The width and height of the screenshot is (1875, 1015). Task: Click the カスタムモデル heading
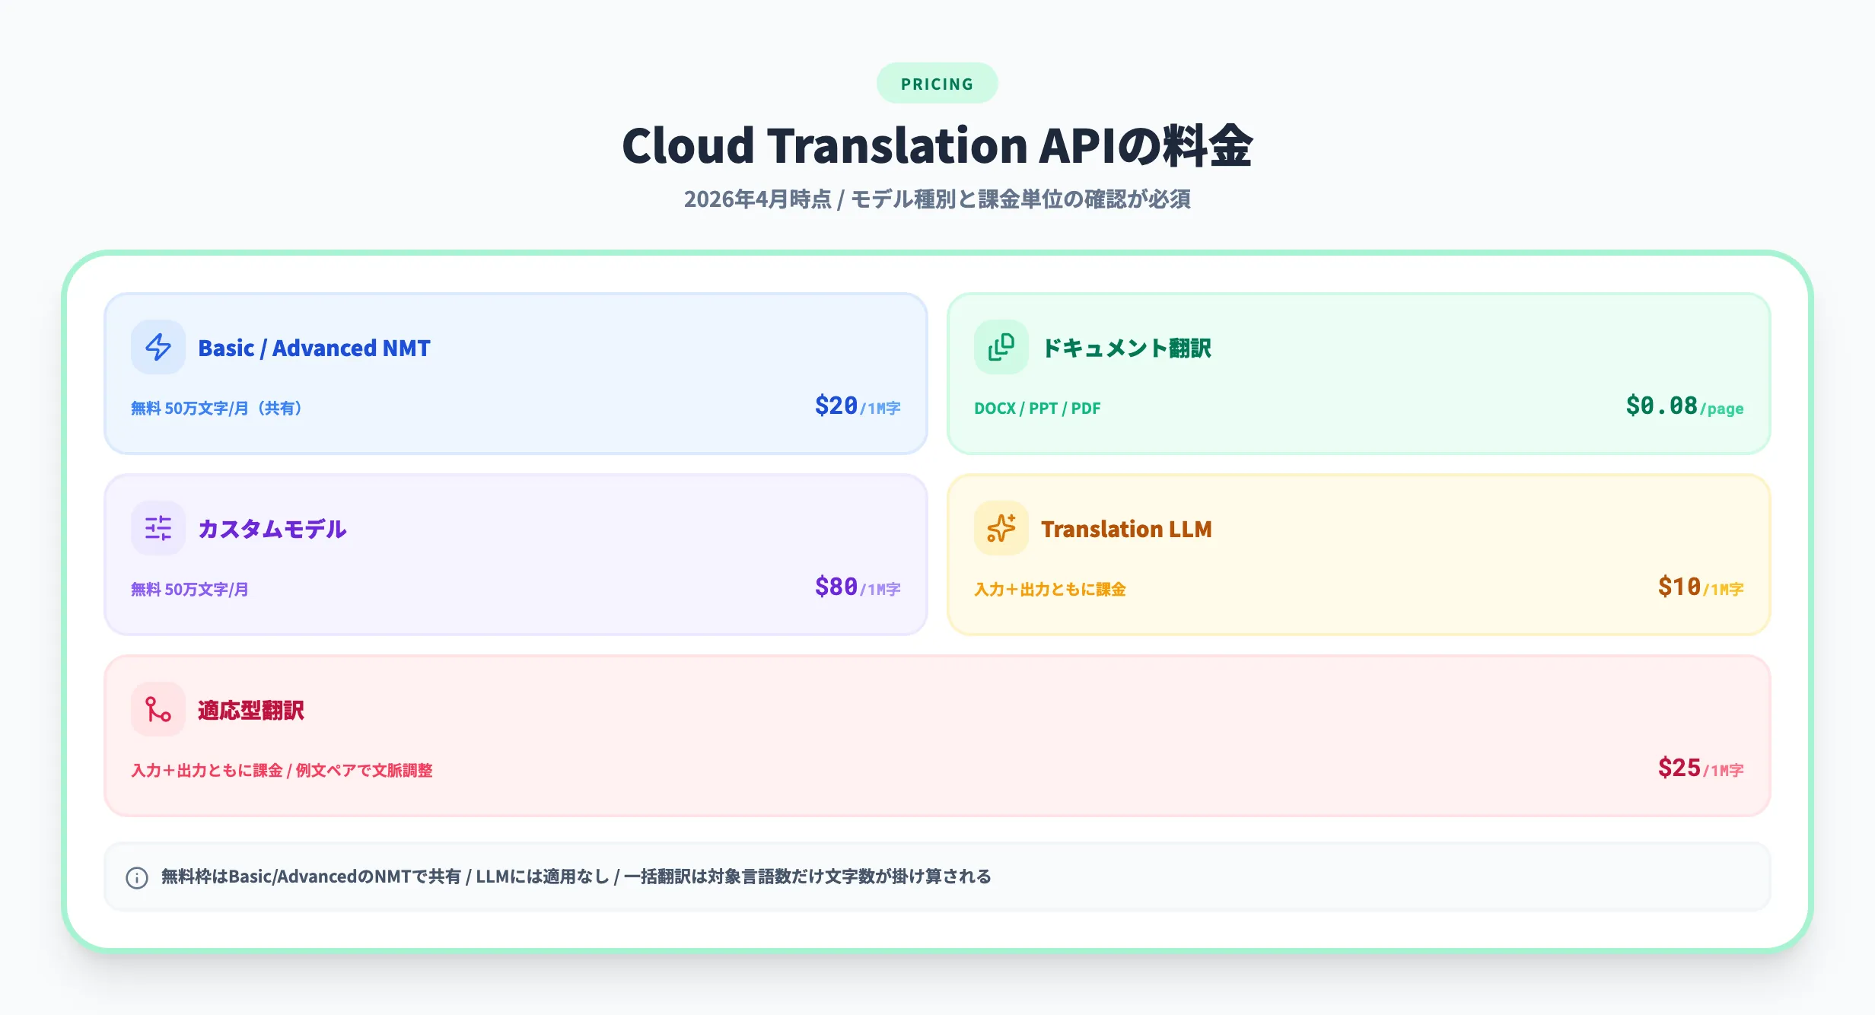point(272,528)
